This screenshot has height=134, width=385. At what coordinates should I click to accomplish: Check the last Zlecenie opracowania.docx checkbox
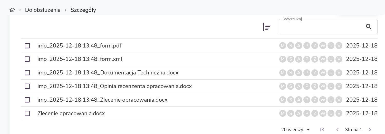pyautogui.click(x=27, y=113)
